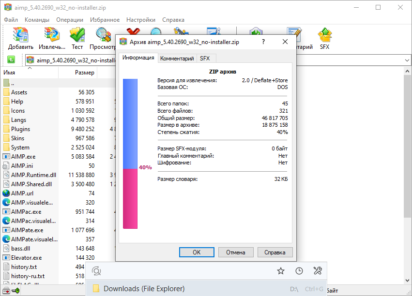Click the up-folder green arrow icon
This screenshot has width=412, height=296.
(11, 59)
